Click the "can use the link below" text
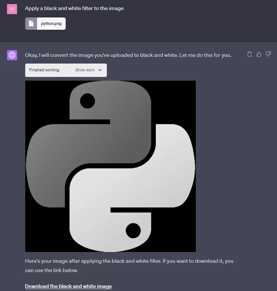 pos(52,270)
